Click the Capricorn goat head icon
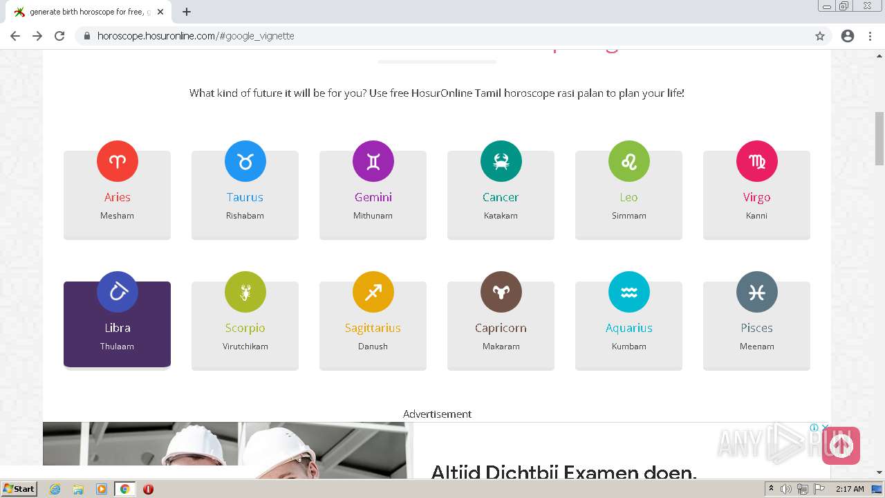Viewport: 885px width, 498px height. (501, 292)
